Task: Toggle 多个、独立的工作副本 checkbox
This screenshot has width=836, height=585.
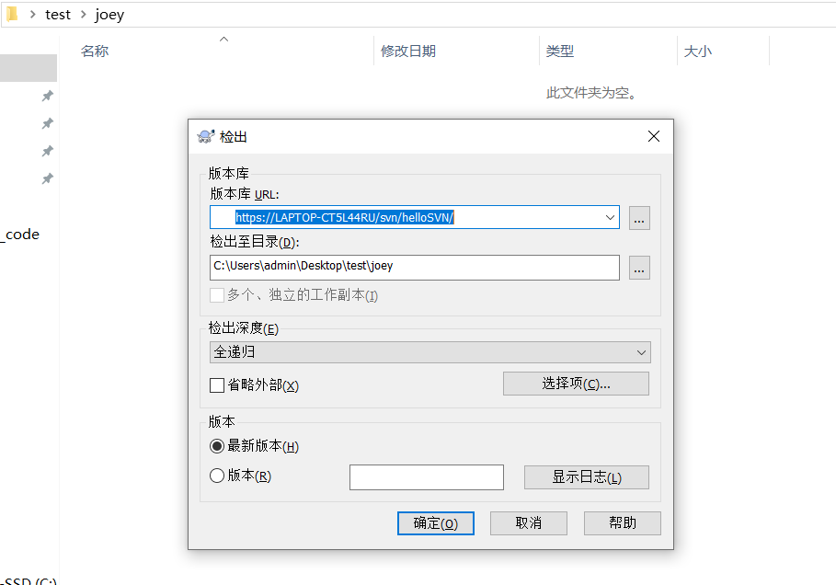Action: pyautogui.click(x=217, y=295)
